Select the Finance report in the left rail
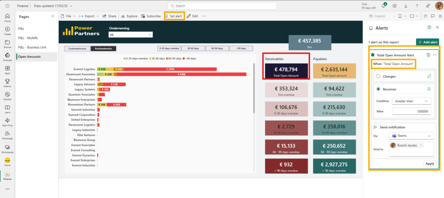The width and height of the screenshot is (444, 198). (x=7, y=175)
